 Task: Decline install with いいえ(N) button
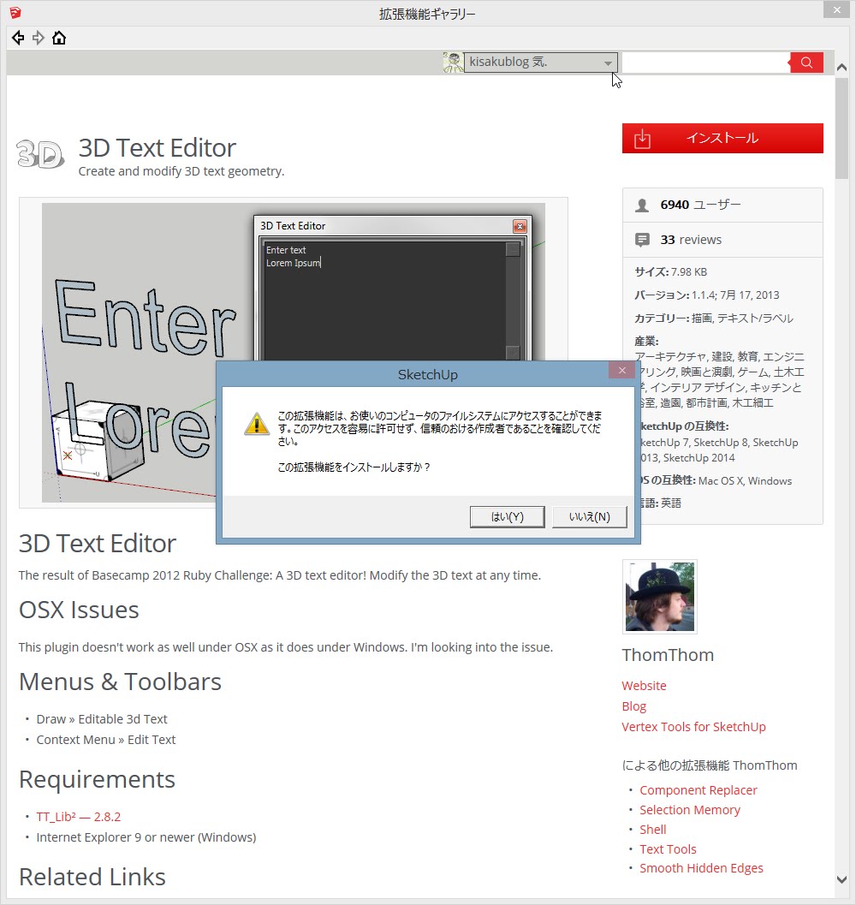click(x=589, y=516)
